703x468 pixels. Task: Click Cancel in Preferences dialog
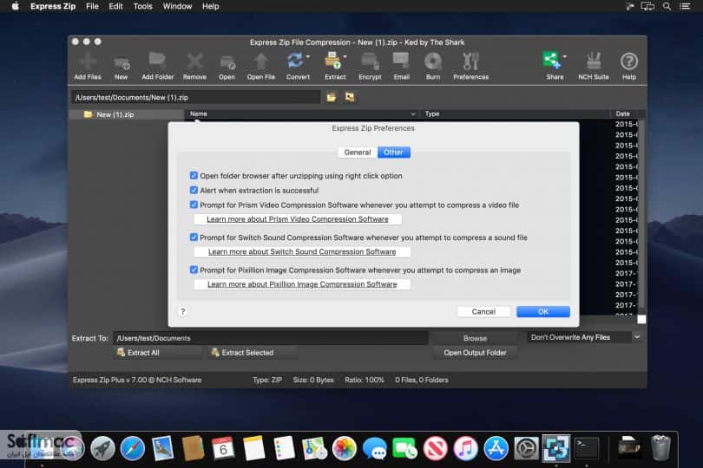tap(483, 312)
